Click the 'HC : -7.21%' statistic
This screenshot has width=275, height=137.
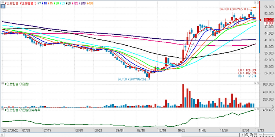coord(247,76)
